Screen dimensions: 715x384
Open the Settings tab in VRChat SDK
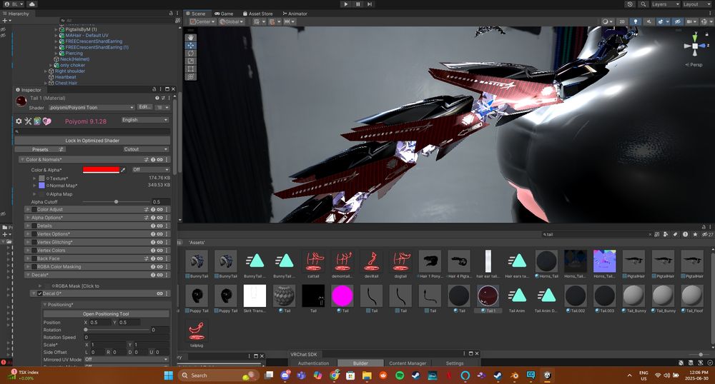point(455,363)
